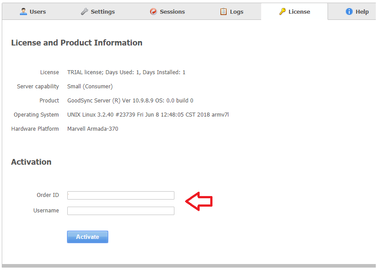The width and height of the screenshot is (382, 272).
Task: Go to the Sessions tab
Action: coord(172,12)
